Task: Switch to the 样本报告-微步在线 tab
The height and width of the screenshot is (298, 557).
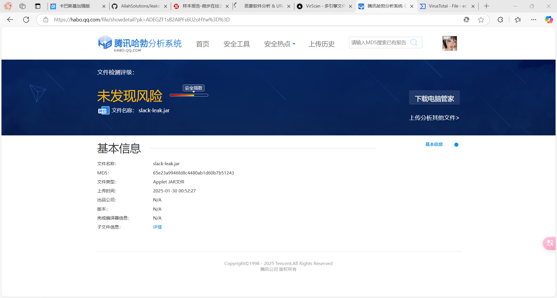Action: (x=202, y=6)
